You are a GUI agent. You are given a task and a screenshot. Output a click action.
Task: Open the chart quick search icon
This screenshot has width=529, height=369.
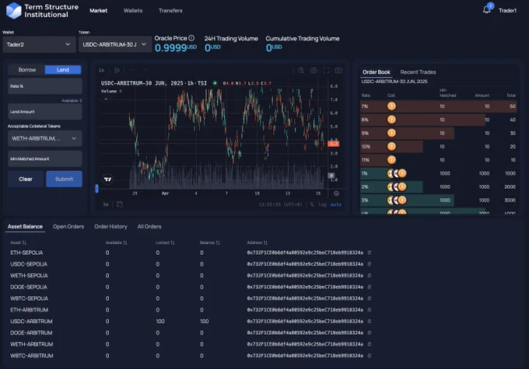pyautogui.click(x=301, y=70)
